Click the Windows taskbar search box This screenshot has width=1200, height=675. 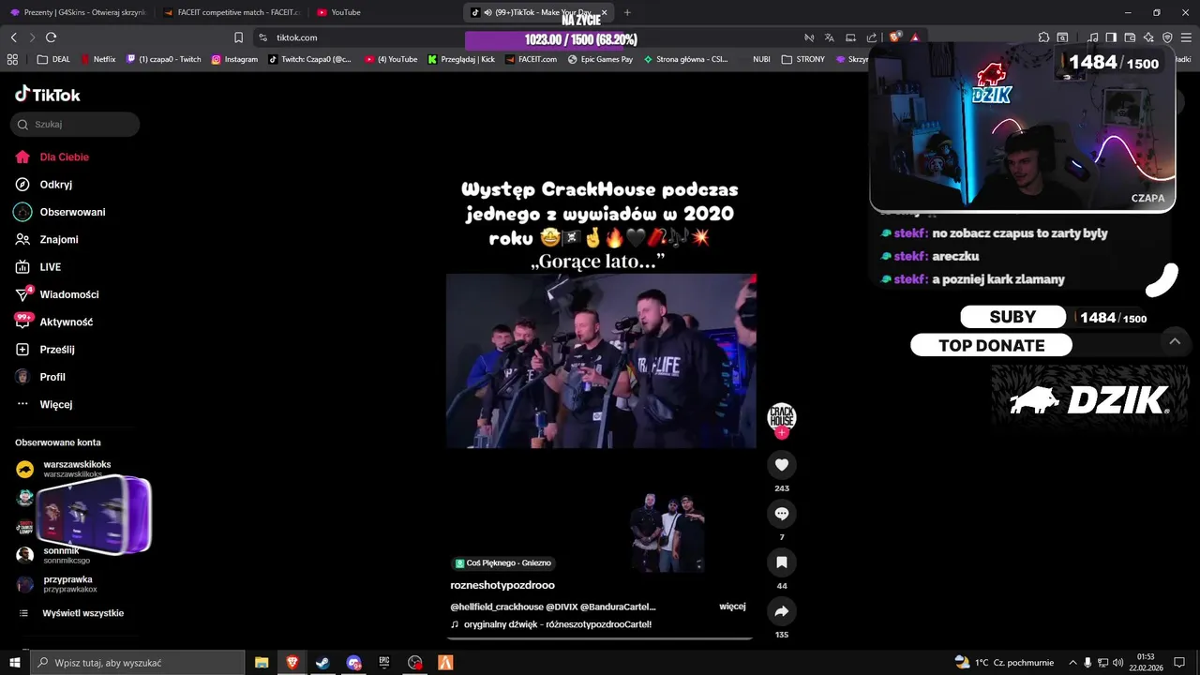138,663
